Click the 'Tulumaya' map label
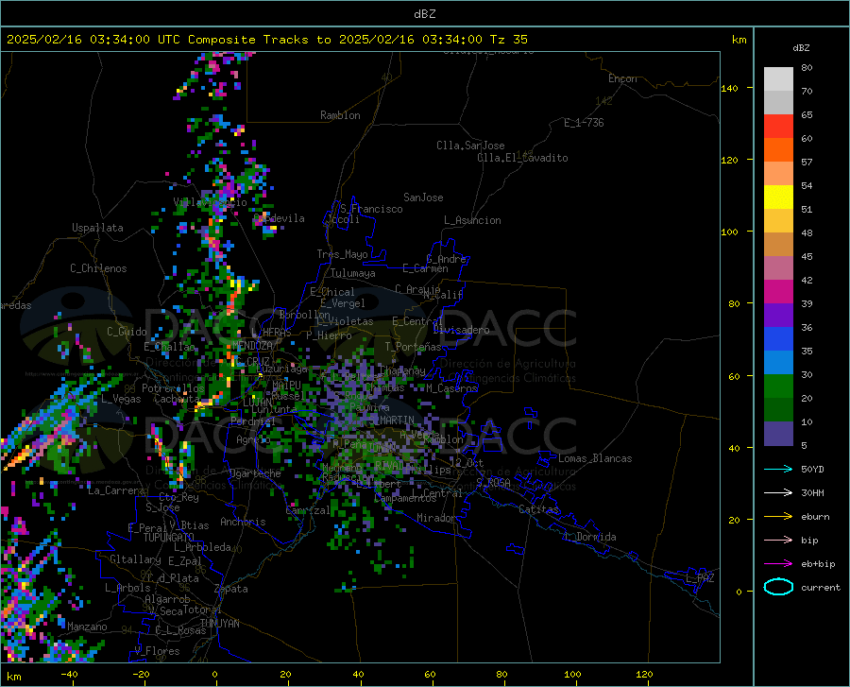This screenshot has height=687, width=850. coord(353,273)
